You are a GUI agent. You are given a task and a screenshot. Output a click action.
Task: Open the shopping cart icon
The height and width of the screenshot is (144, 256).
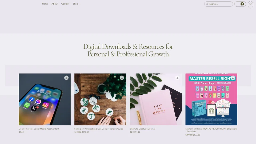tap(250, 4)
